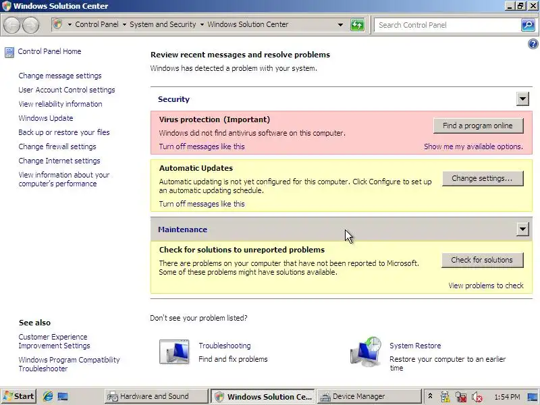Switch to Device Manager taskbar window
This screenshot has width=540, height=405.
click(369, 396)
